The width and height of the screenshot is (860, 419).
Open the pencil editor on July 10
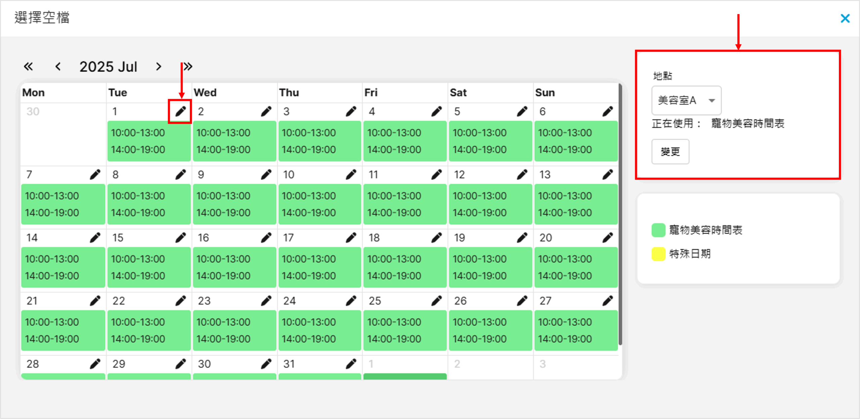pyautogui.click(x=351, y=175)
